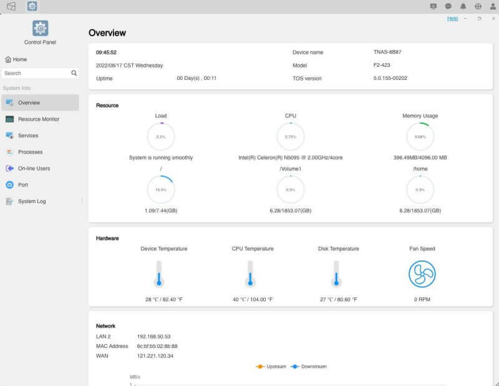Open Processes page
The height and width of the screenshot is (386, 499).
click(40, 152)
